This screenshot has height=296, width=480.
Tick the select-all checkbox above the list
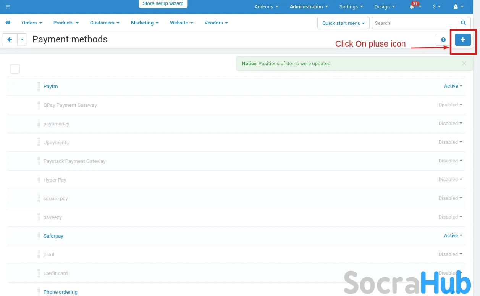(x=15, y=69)
